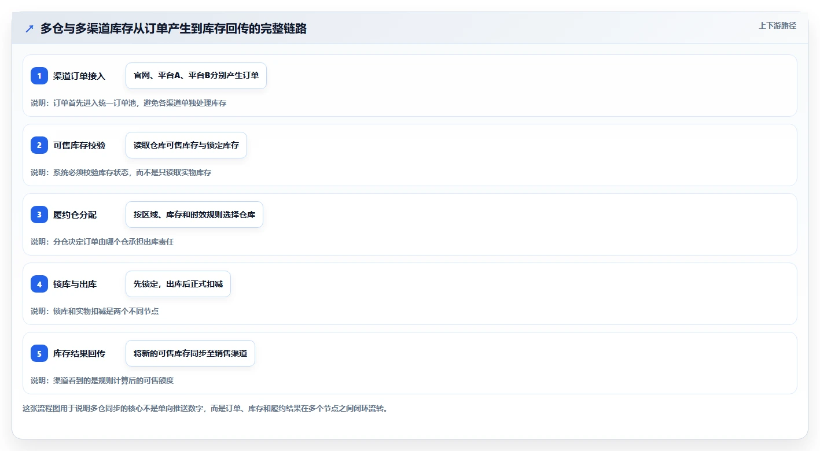Viewport: 820px width, 451px height.
Task: Select the step 5 number badge
Action: coord(39,353)
